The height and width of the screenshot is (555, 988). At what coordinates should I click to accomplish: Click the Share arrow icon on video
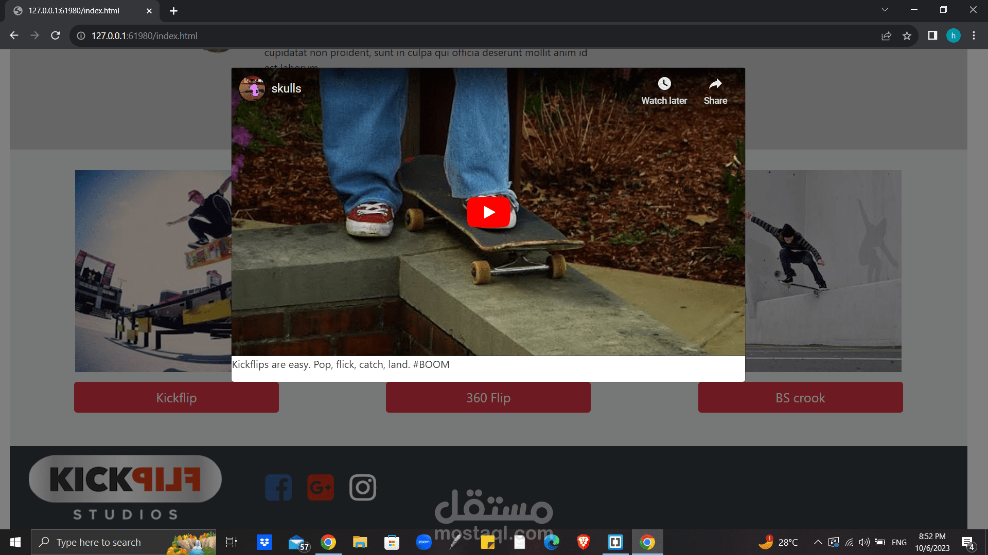coord(715,84)
